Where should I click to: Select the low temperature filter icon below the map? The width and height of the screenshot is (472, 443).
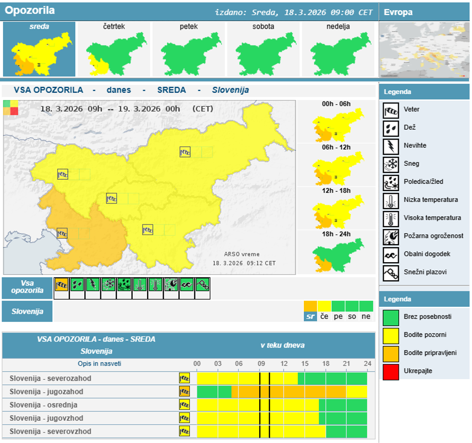[x=140, y=285]
